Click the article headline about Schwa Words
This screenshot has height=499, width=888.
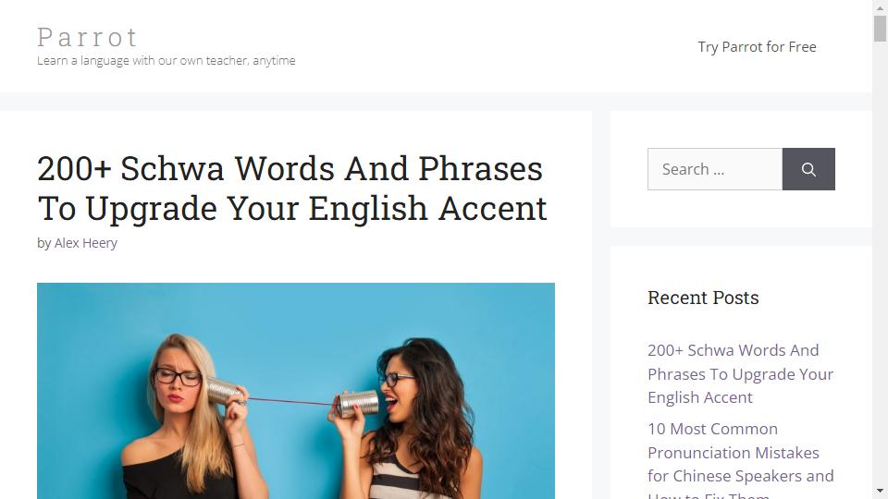click(292, 189)
